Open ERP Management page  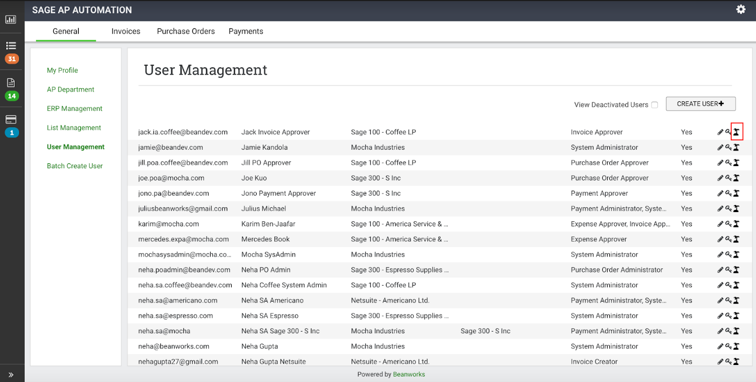click(74, 109)
